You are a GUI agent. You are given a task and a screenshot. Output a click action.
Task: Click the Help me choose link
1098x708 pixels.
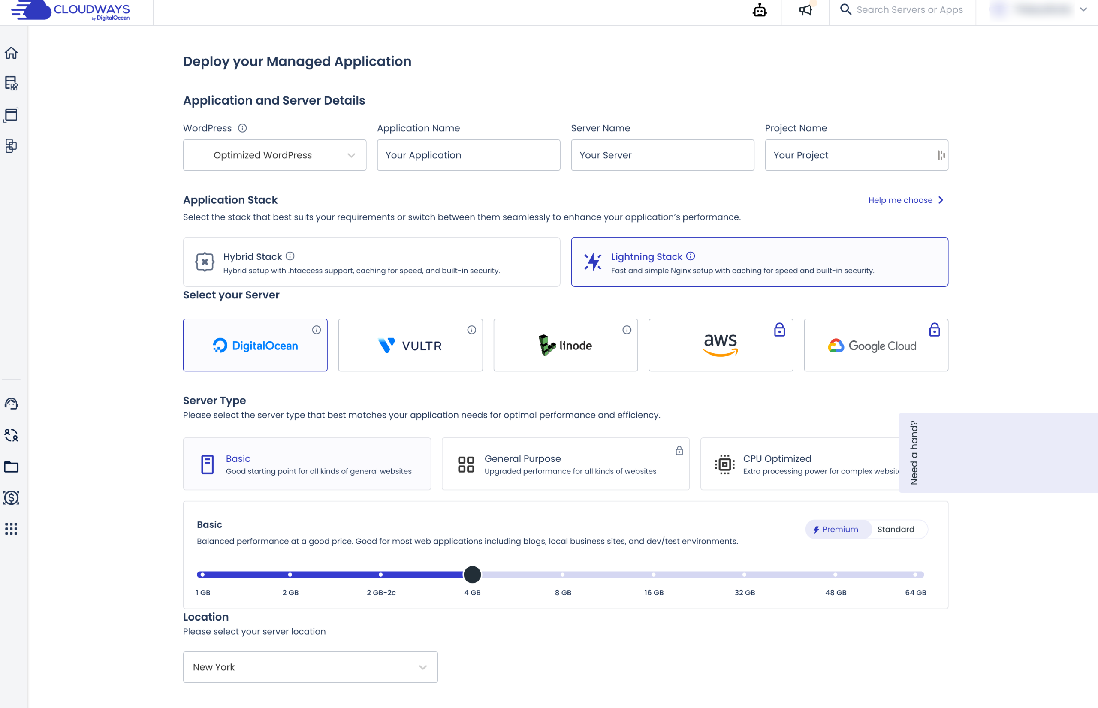[900, 200]
